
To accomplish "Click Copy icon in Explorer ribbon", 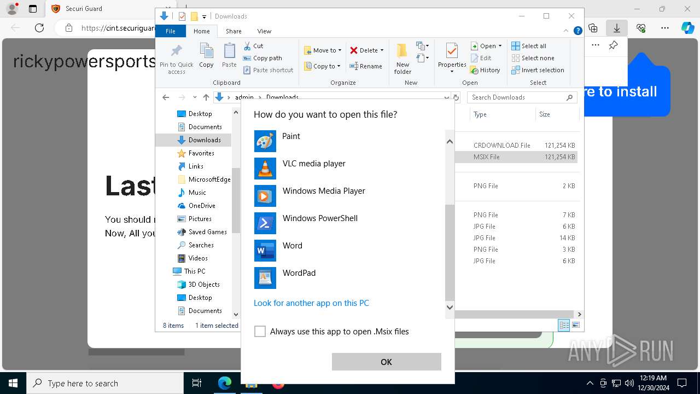I will pyautogui.click(x=206, y=55).
